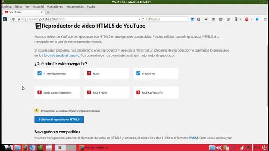Image resolution: width=269 pixels, height=151 pixels.
Task: Select the YouTube browser tab
Action: pyautogui.click(x=24, y=12)
